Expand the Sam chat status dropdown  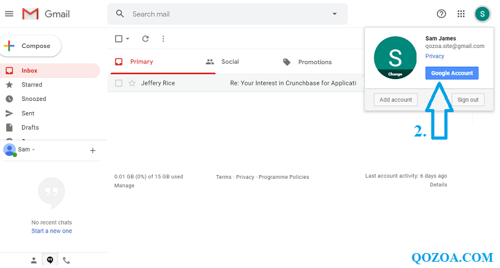click(x=34, y=150)
